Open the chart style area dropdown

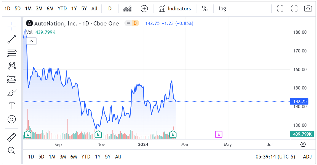[x=127, y=9]
